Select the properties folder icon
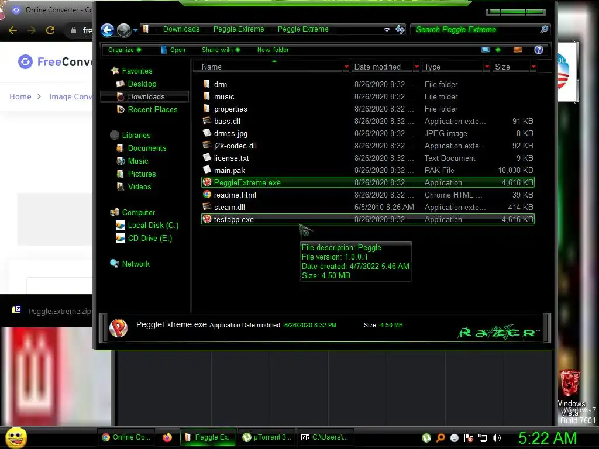 tap(206, 108)
